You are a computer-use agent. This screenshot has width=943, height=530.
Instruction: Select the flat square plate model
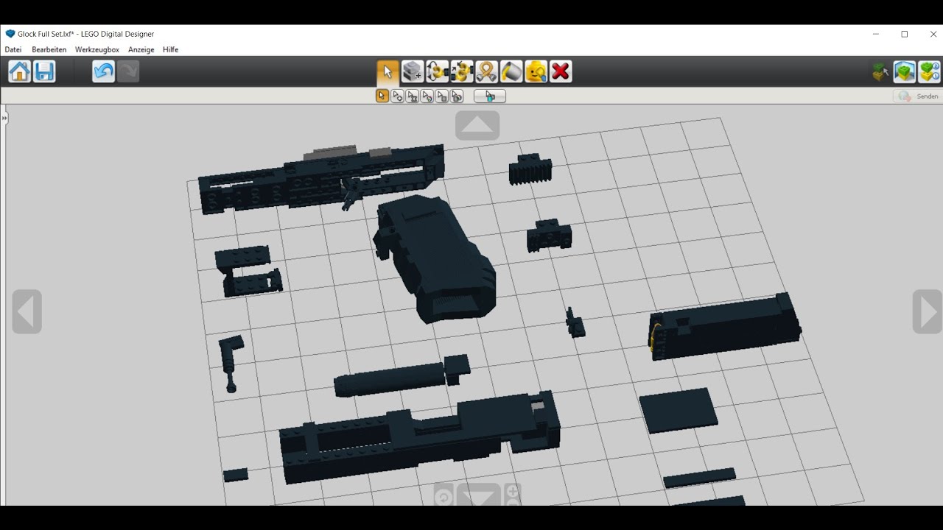[679, 411]
